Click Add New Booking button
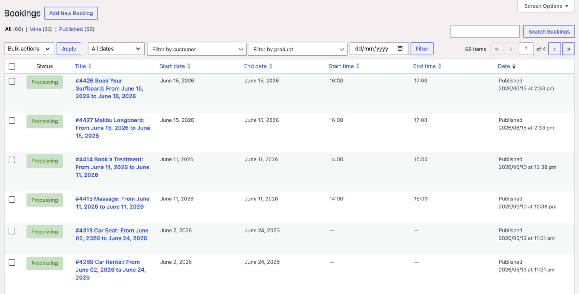Viewport: 579px width, 294px height. tap(71, 13)
